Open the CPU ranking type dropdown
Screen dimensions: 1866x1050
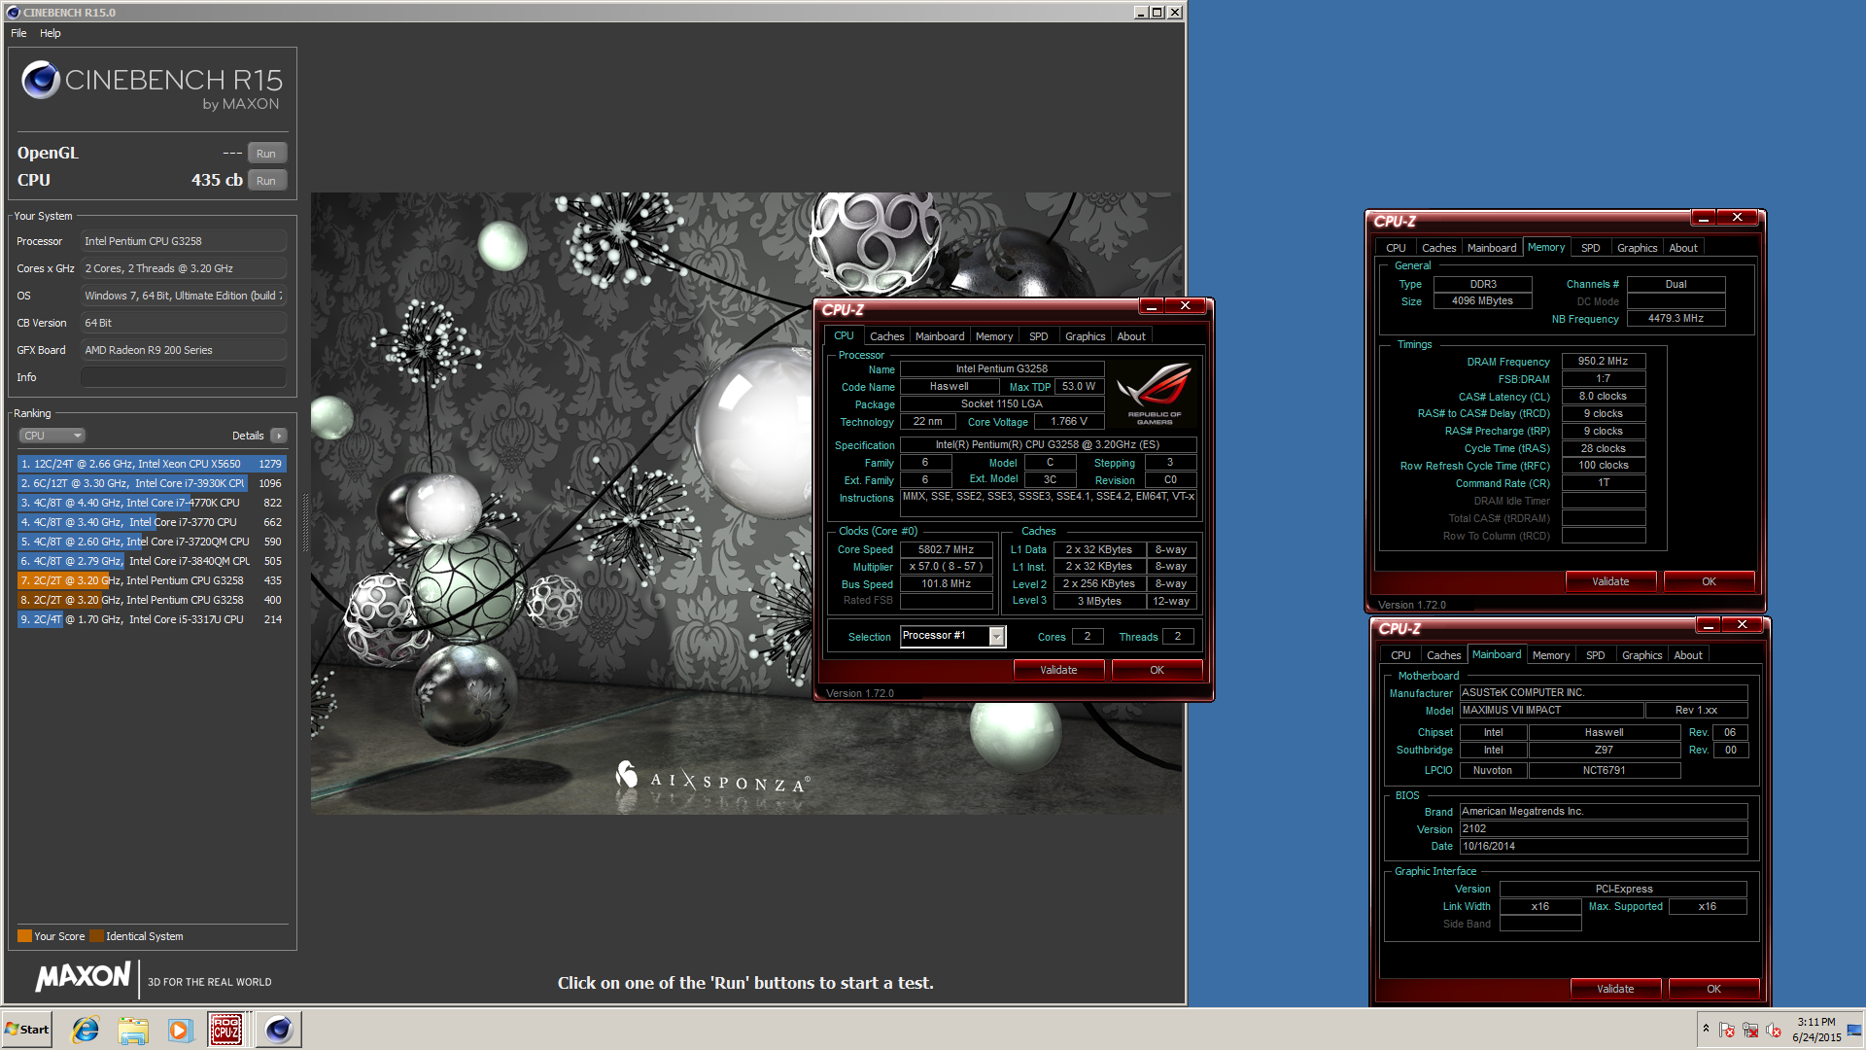coord(52,436)
